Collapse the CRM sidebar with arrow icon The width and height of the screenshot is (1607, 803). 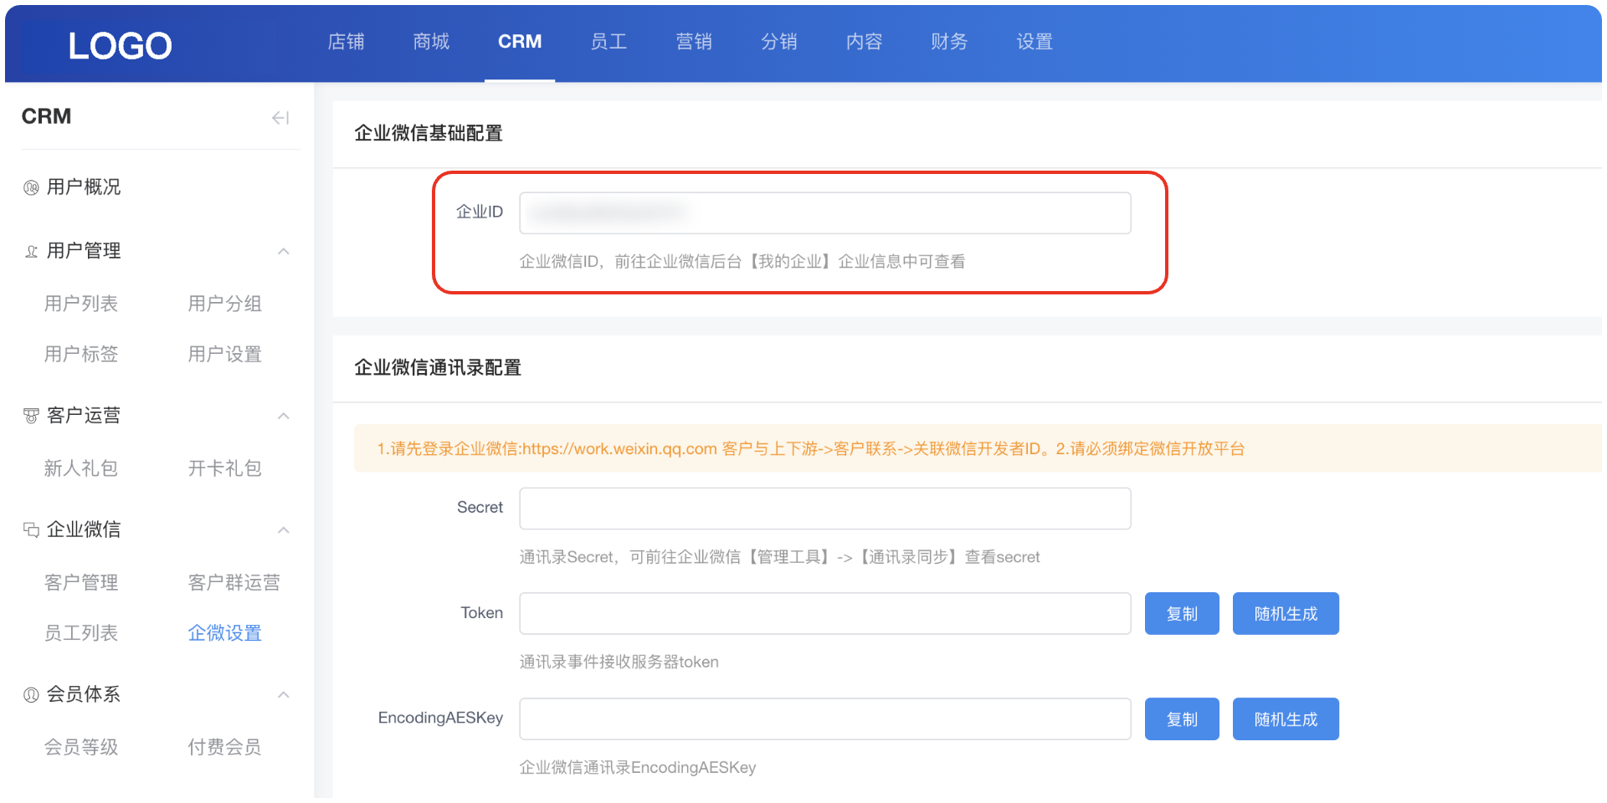tap(280, 118)
